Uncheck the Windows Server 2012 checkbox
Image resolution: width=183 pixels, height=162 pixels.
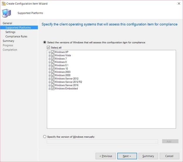(x=53, y=79)
